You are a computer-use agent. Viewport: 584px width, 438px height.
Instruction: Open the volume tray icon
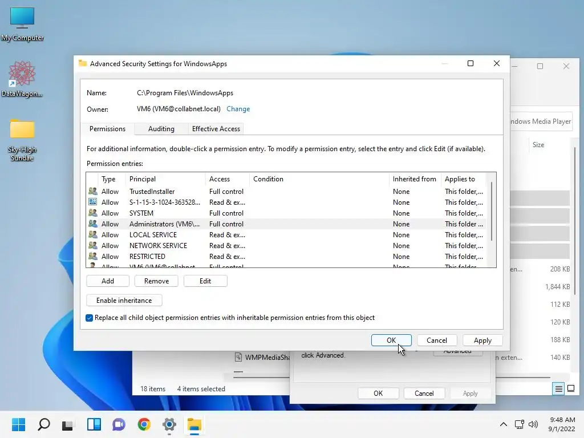tap(533, 424)
